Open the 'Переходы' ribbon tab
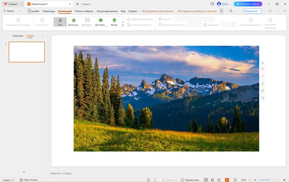Image resolution: width=289 pixels, height=182 pixels. [x=49, y=11]
